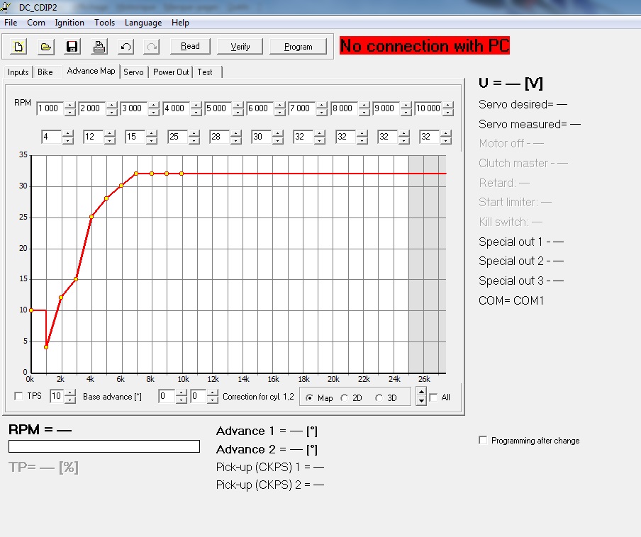Click the DC_CDIP2 title bar app icon
This screenshot has height=537, width=641.
8,6
